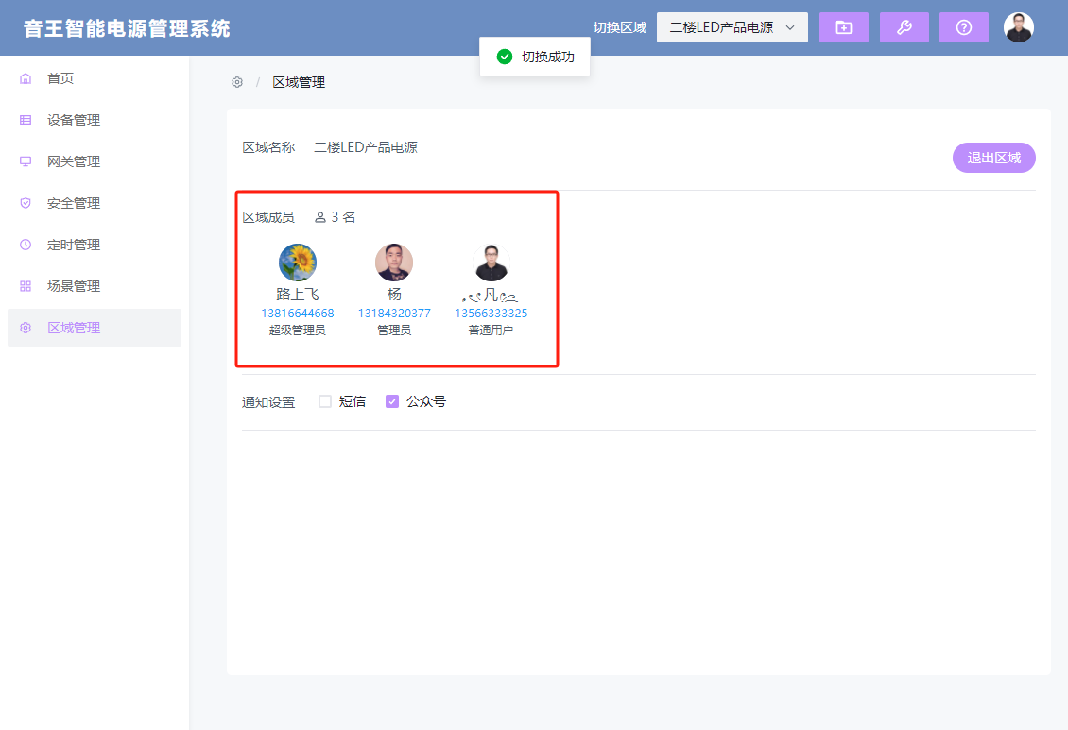Click phone number 13184320377 under 杨
1068x730 pixels.
click(394, 314)
